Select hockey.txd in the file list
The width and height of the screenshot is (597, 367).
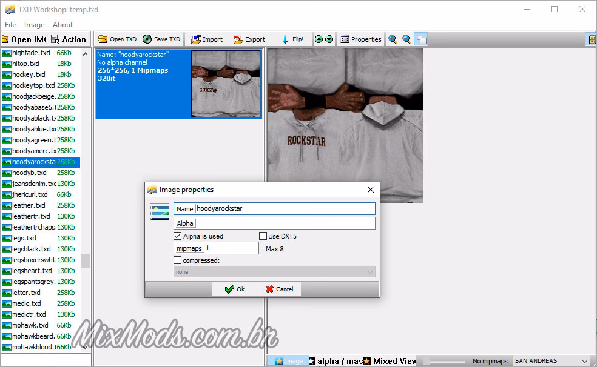(x=41, y=74)
